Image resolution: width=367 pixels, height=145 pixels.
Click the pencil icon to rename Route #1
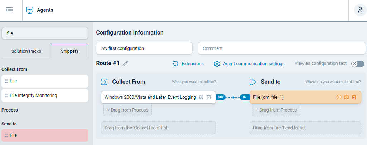pos(125,64)
